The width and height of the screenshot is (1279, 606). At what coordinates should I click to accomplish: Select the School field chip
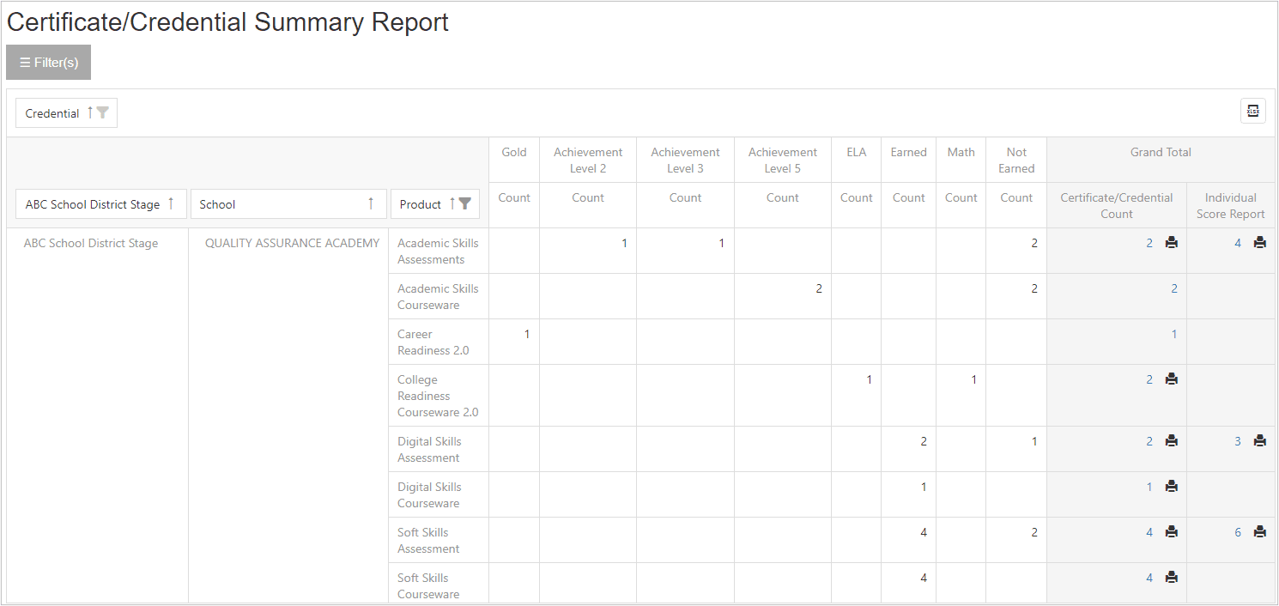(x=288, y=204)
